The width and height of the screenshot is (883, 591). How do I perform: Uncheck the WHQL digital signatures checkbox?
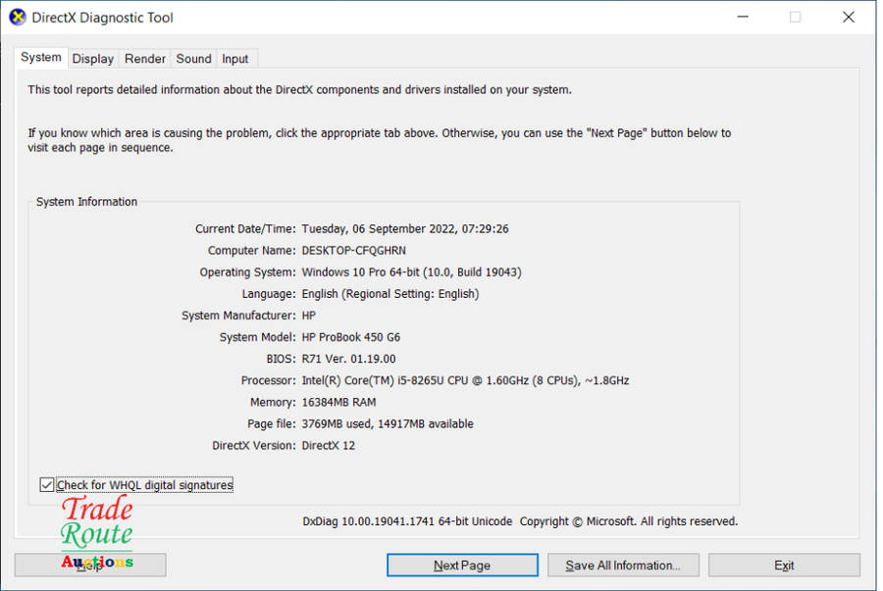46,485
